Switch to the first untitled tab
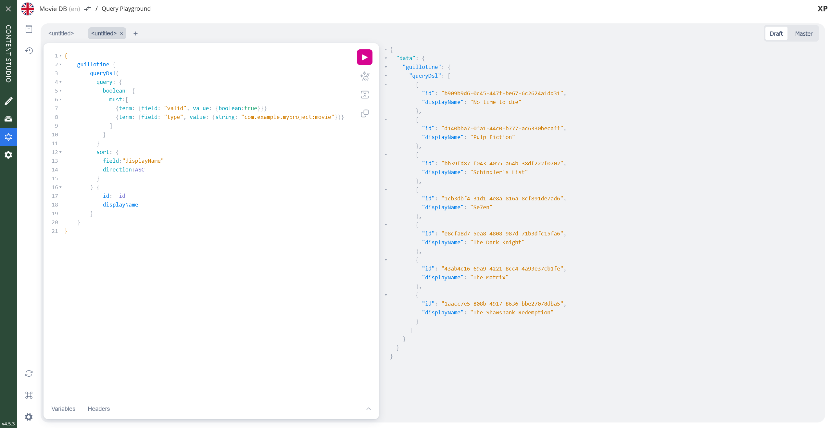 (61, 33)
